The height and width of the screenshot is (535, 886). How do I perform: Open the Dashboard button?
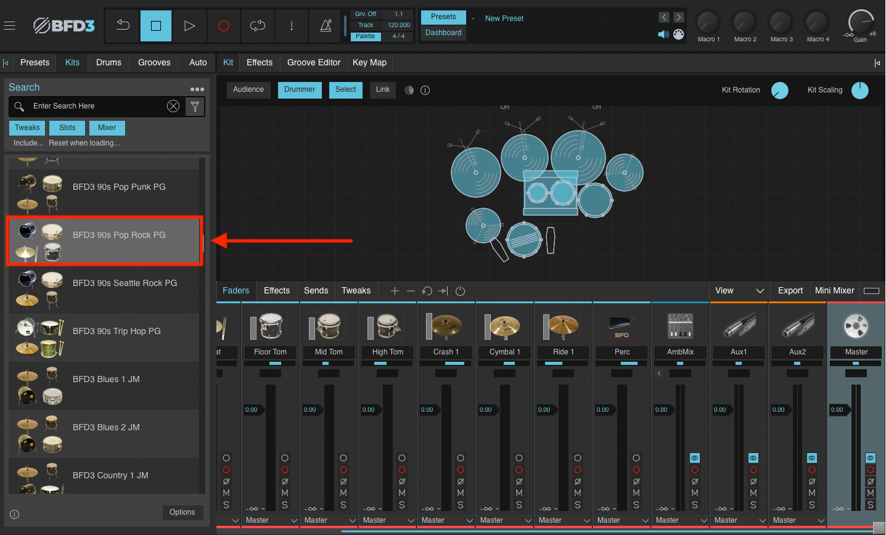point(443,33)
